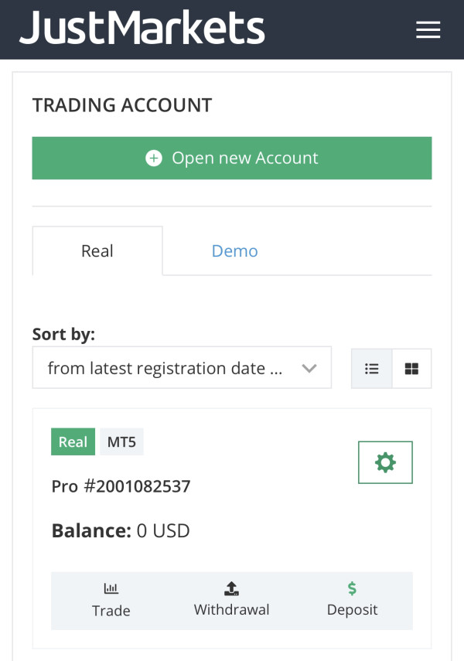Switch to list view layout

click(372, 369)
